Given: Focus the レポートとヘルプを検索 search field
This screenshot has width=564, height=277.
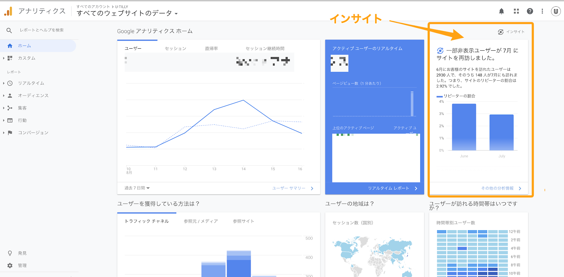Looking at the screenshot, I should (42, 30).
